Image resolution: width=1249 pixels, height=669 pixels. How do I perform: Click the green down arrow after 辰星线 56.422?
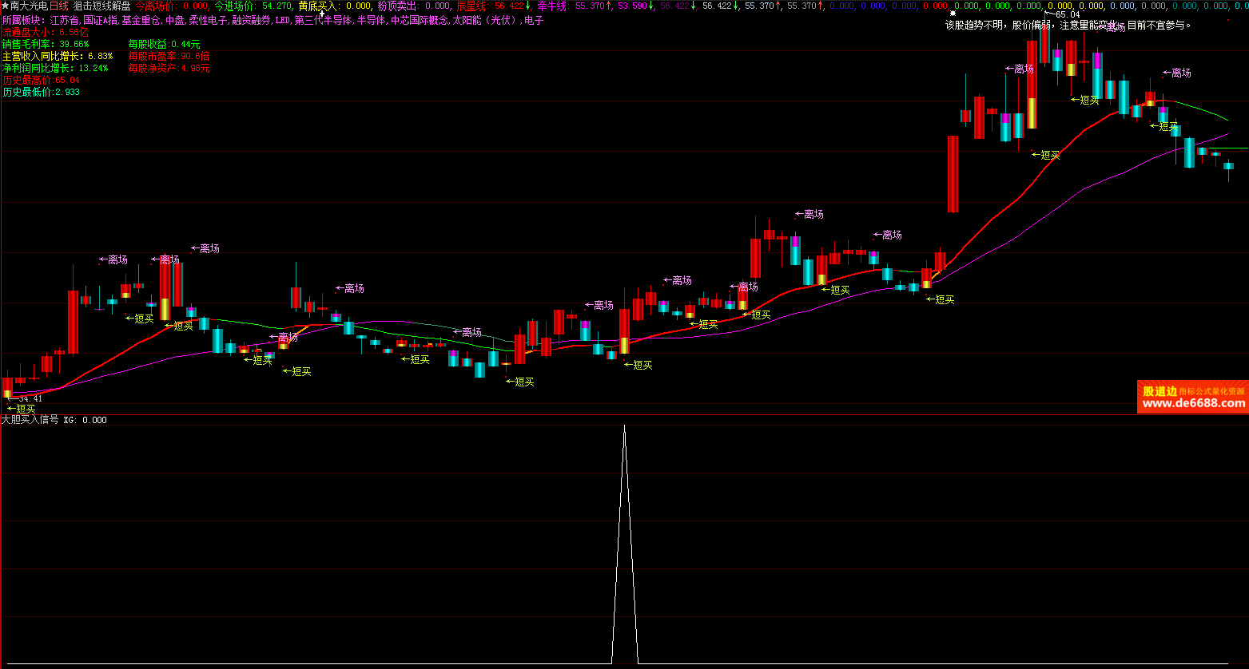[x=528, y=6]
